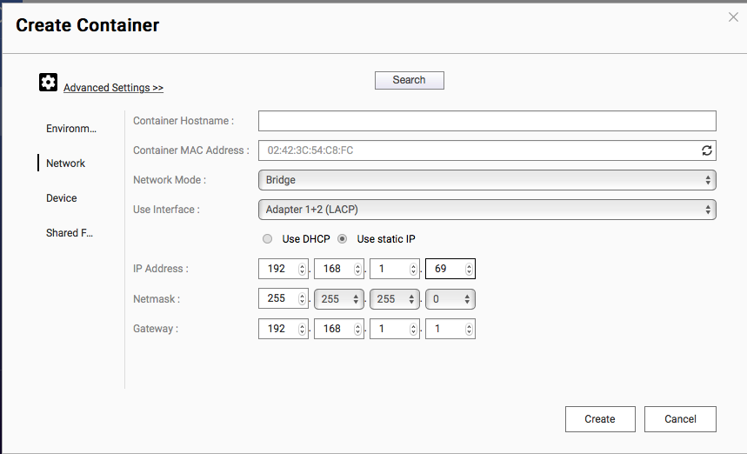Click the Gateway first octet field
The image size is (747, 454).
(x=278, y=330)
